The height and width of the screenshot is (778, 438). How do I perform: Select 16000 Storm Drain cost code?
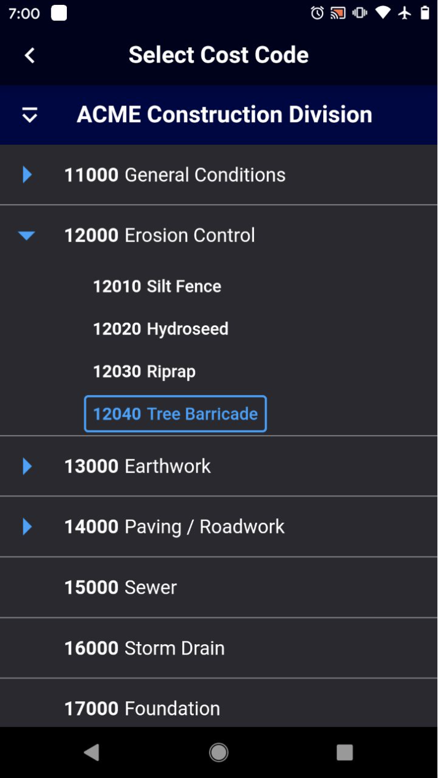219,648
